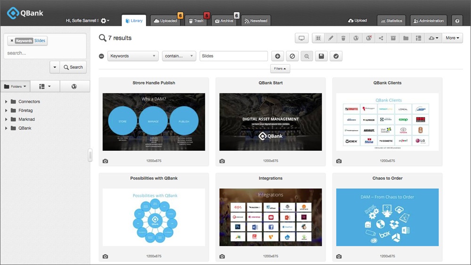Image resolution: width=471 pixels, height=265 pixels.
Task: Open the Archive tab
Action: (224, 21)
